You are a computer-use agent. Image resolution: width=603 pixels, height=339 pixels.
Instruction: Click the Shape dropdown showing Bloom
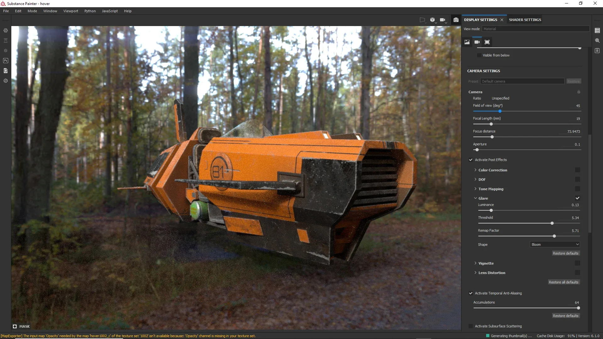coord(555,244)
